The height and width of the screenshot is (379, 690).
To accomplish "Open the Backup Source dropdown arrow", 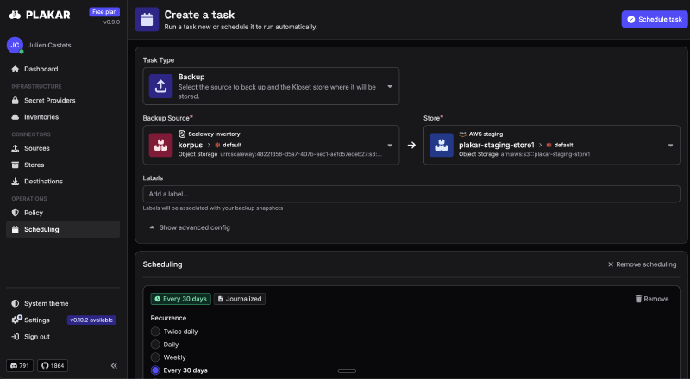I will 390,145.
